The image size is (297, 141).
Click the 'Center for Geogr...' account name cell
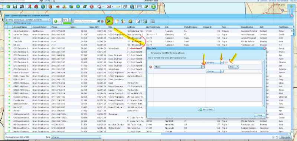click(22, 34)
